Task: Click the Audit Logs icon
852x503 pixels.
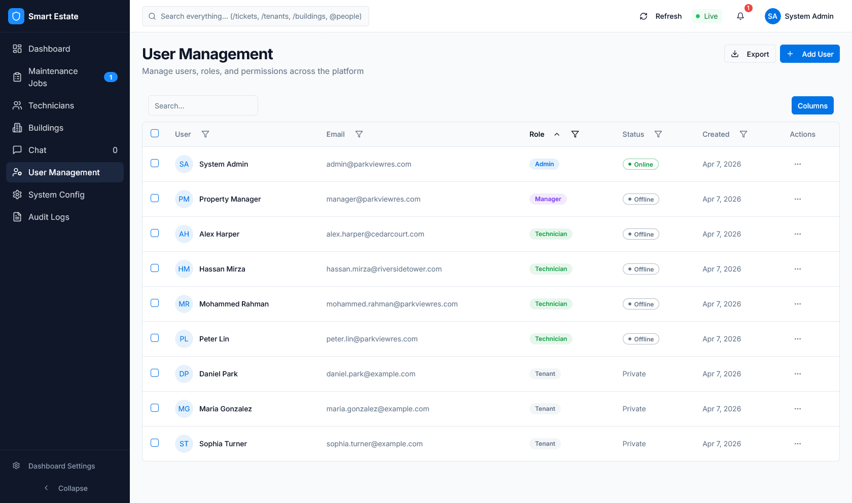Action: (x=17, y=217)
